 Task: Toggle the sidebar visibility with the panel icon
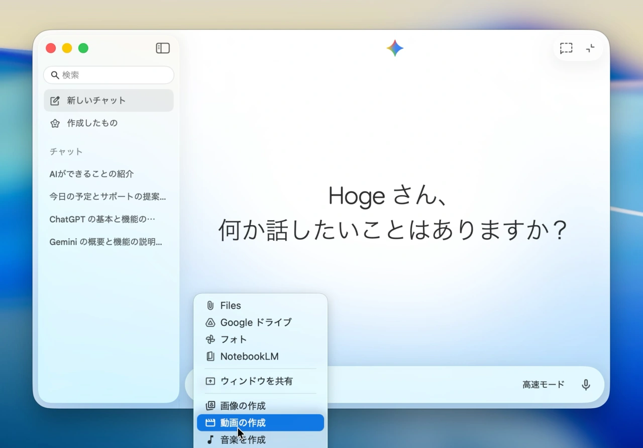(163, 48)
